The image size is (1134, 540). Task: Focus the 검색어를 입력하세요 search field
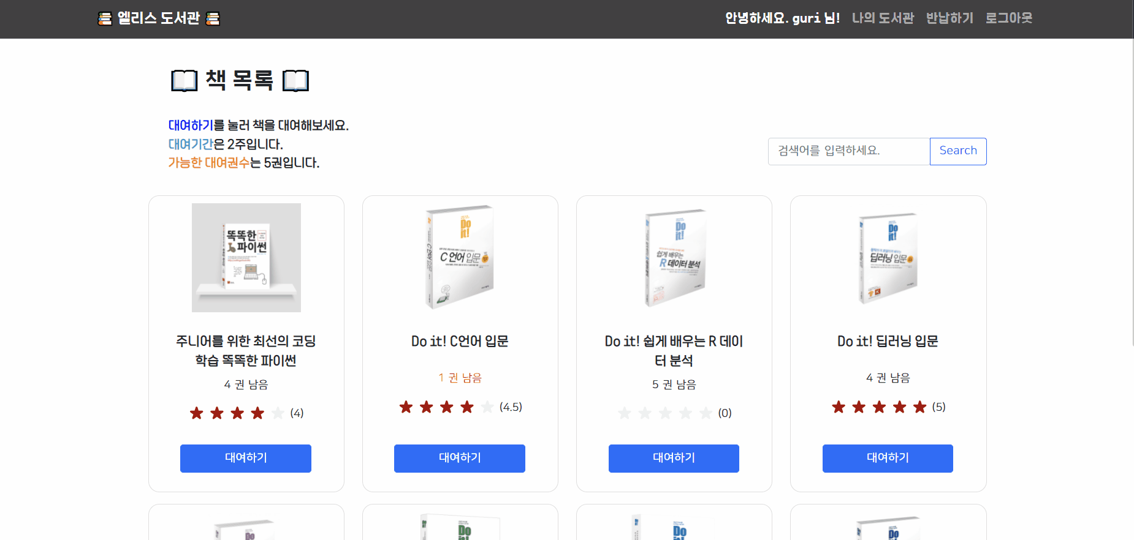[x=848, y=151]
